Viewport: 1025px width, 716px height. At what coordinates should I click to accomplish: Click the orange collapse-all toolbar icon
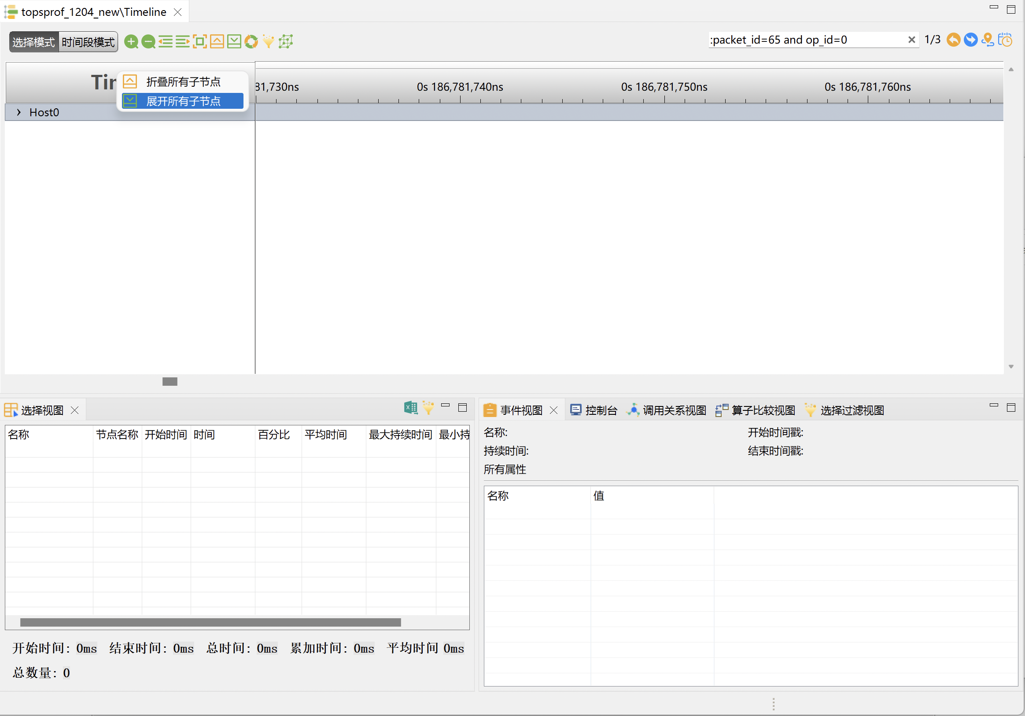pos(217,41)
